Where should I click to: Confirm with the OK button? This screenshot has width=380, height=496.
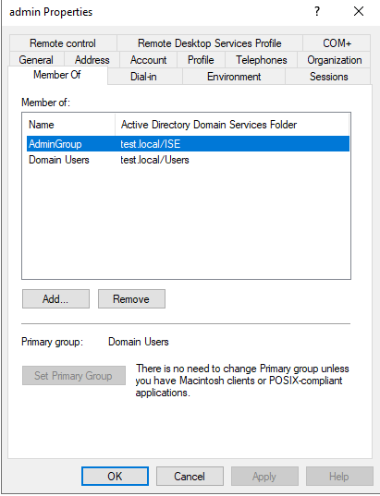coord(115,476)
